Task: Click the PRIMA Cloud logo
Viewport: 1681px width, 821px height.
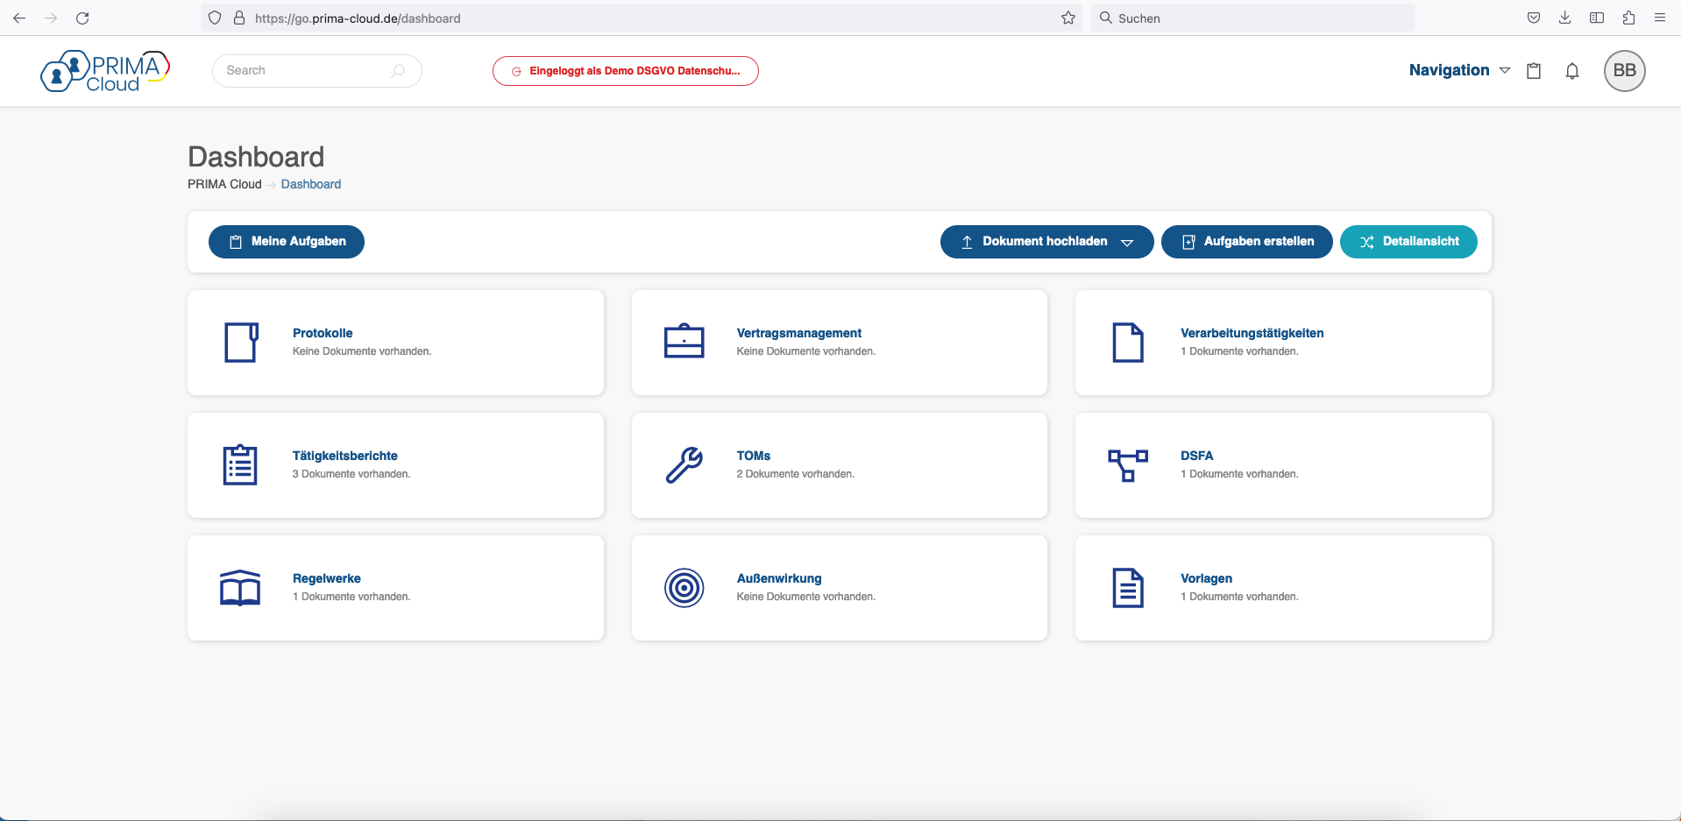Action: 105,71
